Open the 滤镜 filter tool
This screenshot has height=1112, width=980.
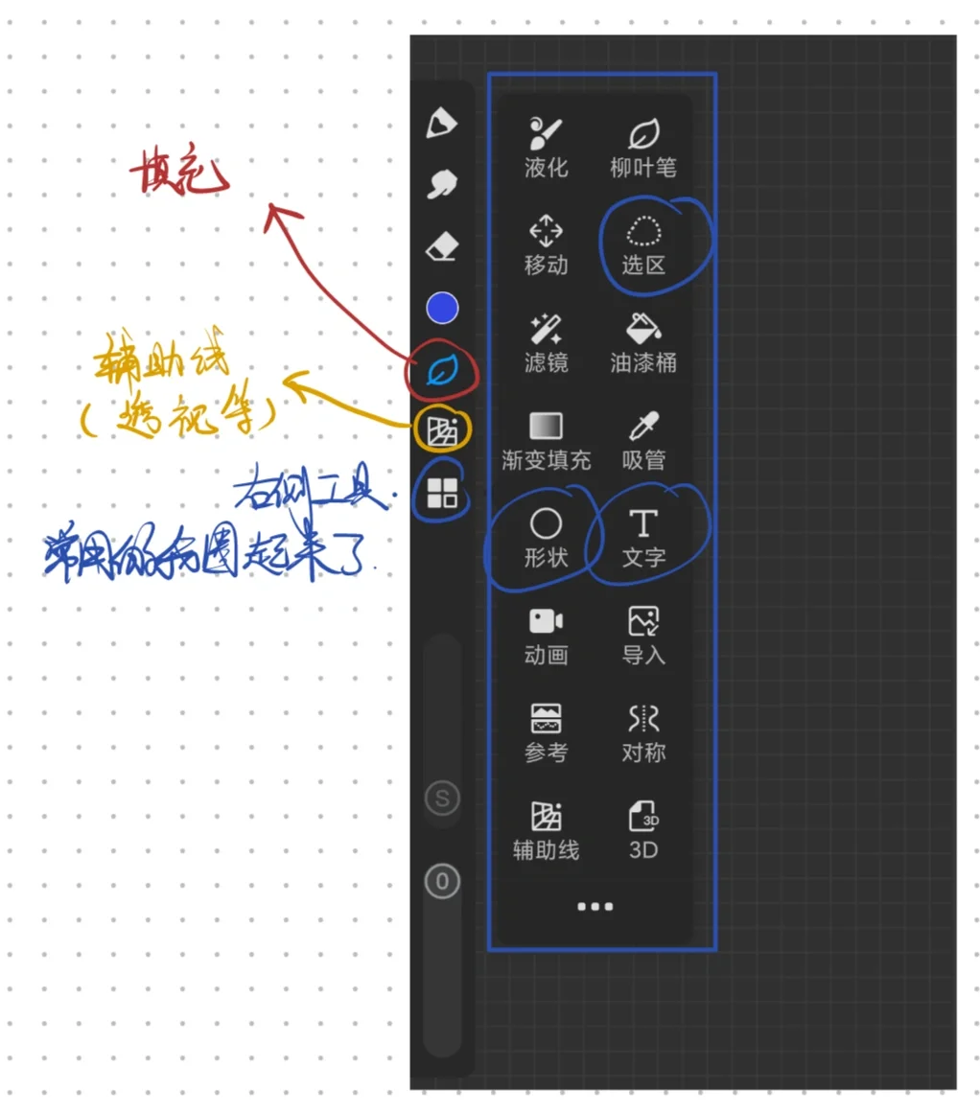tap(546, 342)
